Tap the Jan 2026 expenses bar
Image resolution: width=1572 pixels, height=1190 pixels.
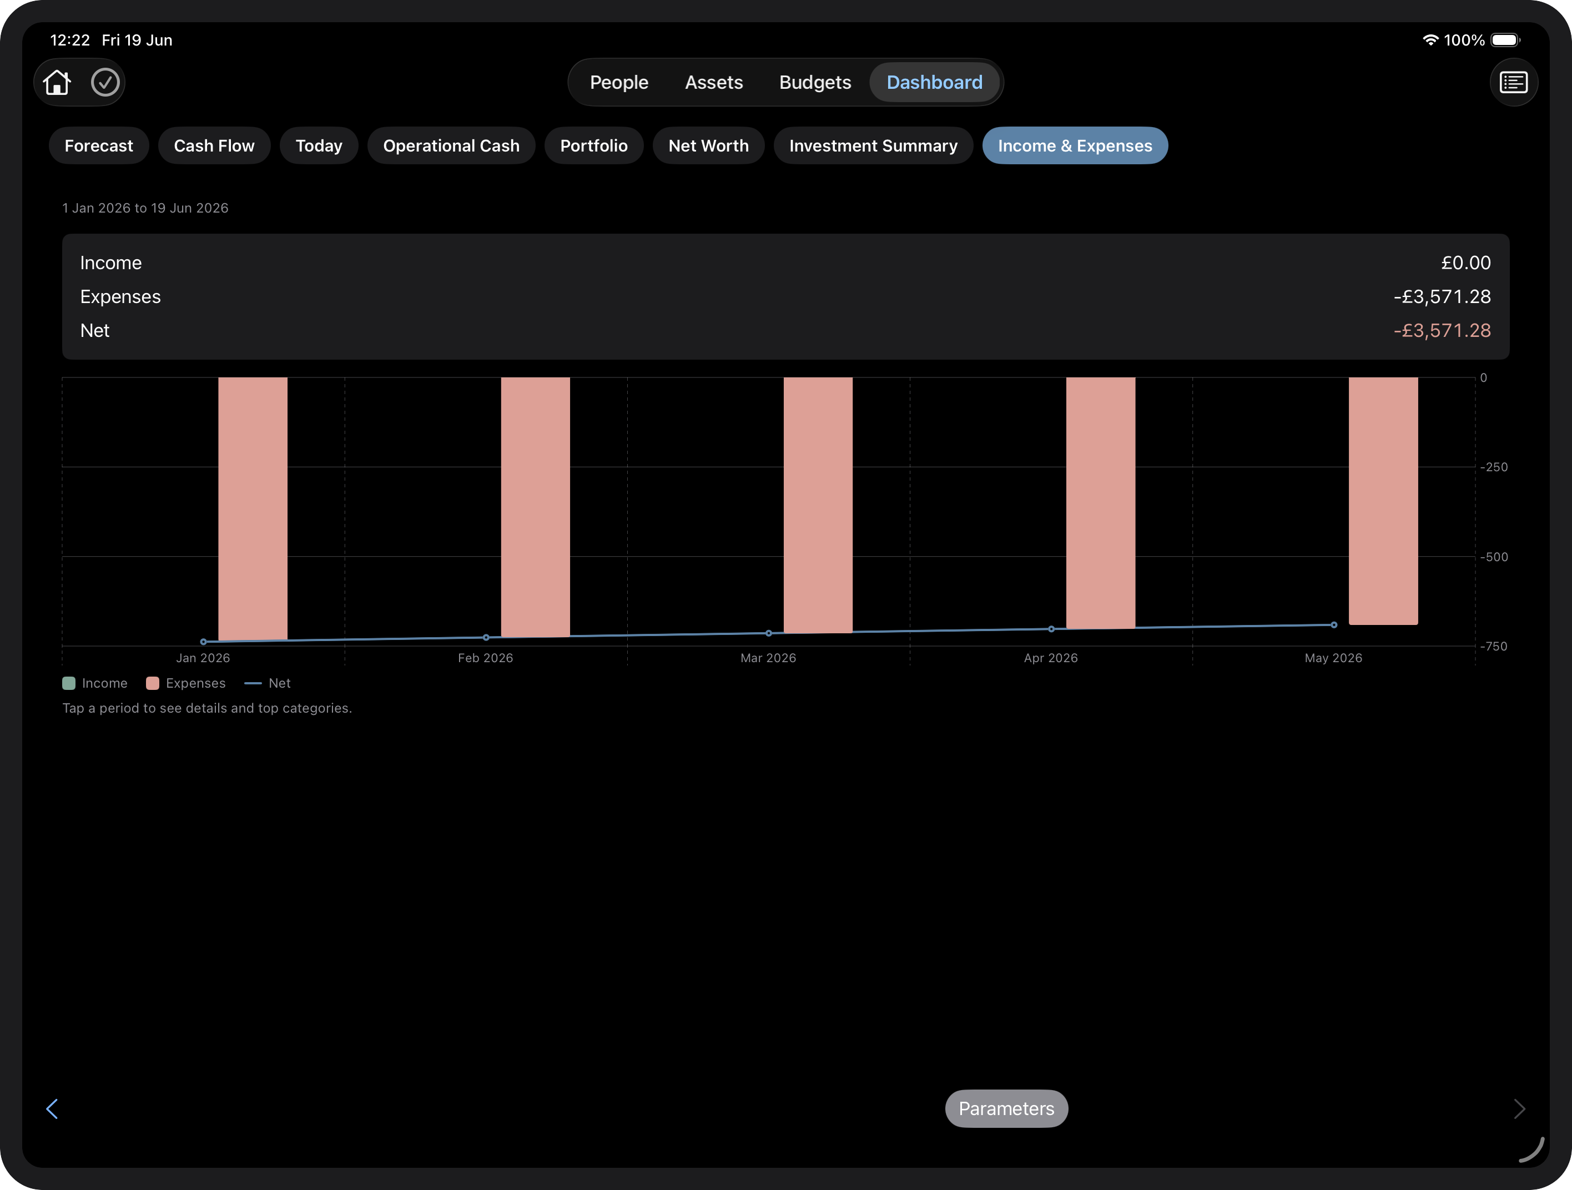click(x=253, y=508)
